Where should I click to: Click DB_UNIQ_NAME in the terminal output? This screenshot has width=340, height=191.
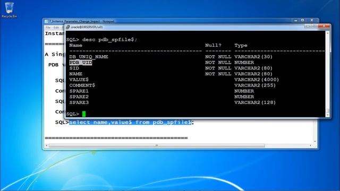[x=89, y=57]
